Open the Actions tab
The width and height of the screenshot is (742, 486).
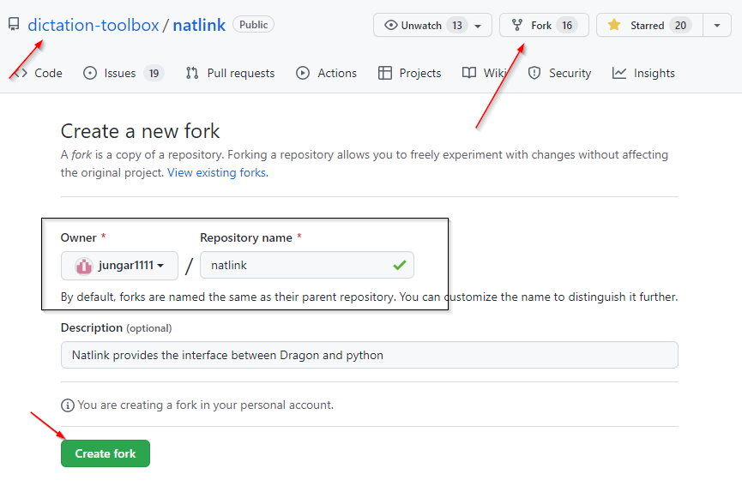point(326,73)
